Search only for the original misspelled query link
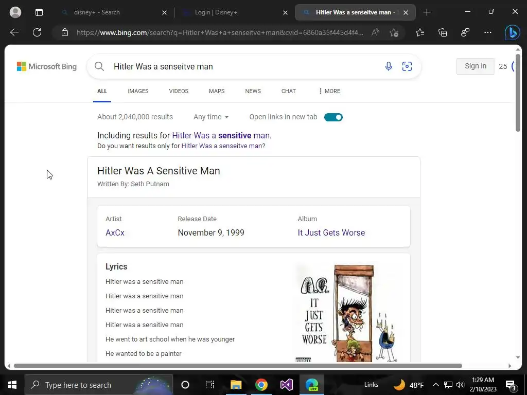This screenshot has height=395, width=527. point(223,146)
